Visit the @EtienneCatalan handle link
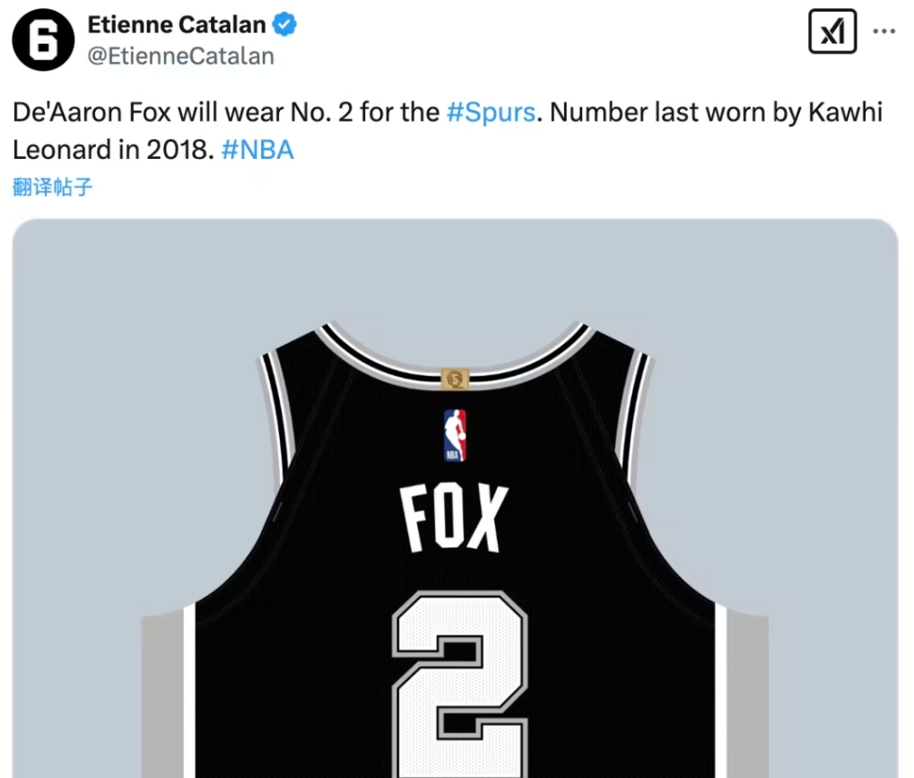Image resolution: width=914 pixels, height=778 pixels. 180,56
